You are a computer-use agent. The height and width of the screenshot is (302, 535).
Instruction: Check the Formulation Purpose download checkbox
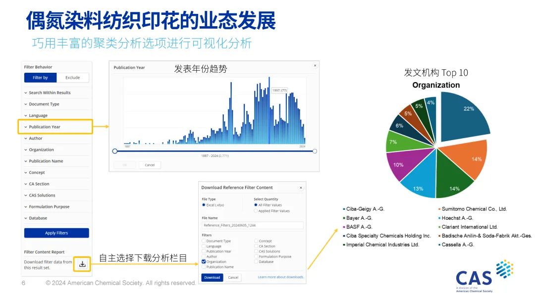[256, 256]
